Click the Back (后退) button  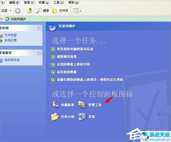pyautogui.click(x=4, y=10)
